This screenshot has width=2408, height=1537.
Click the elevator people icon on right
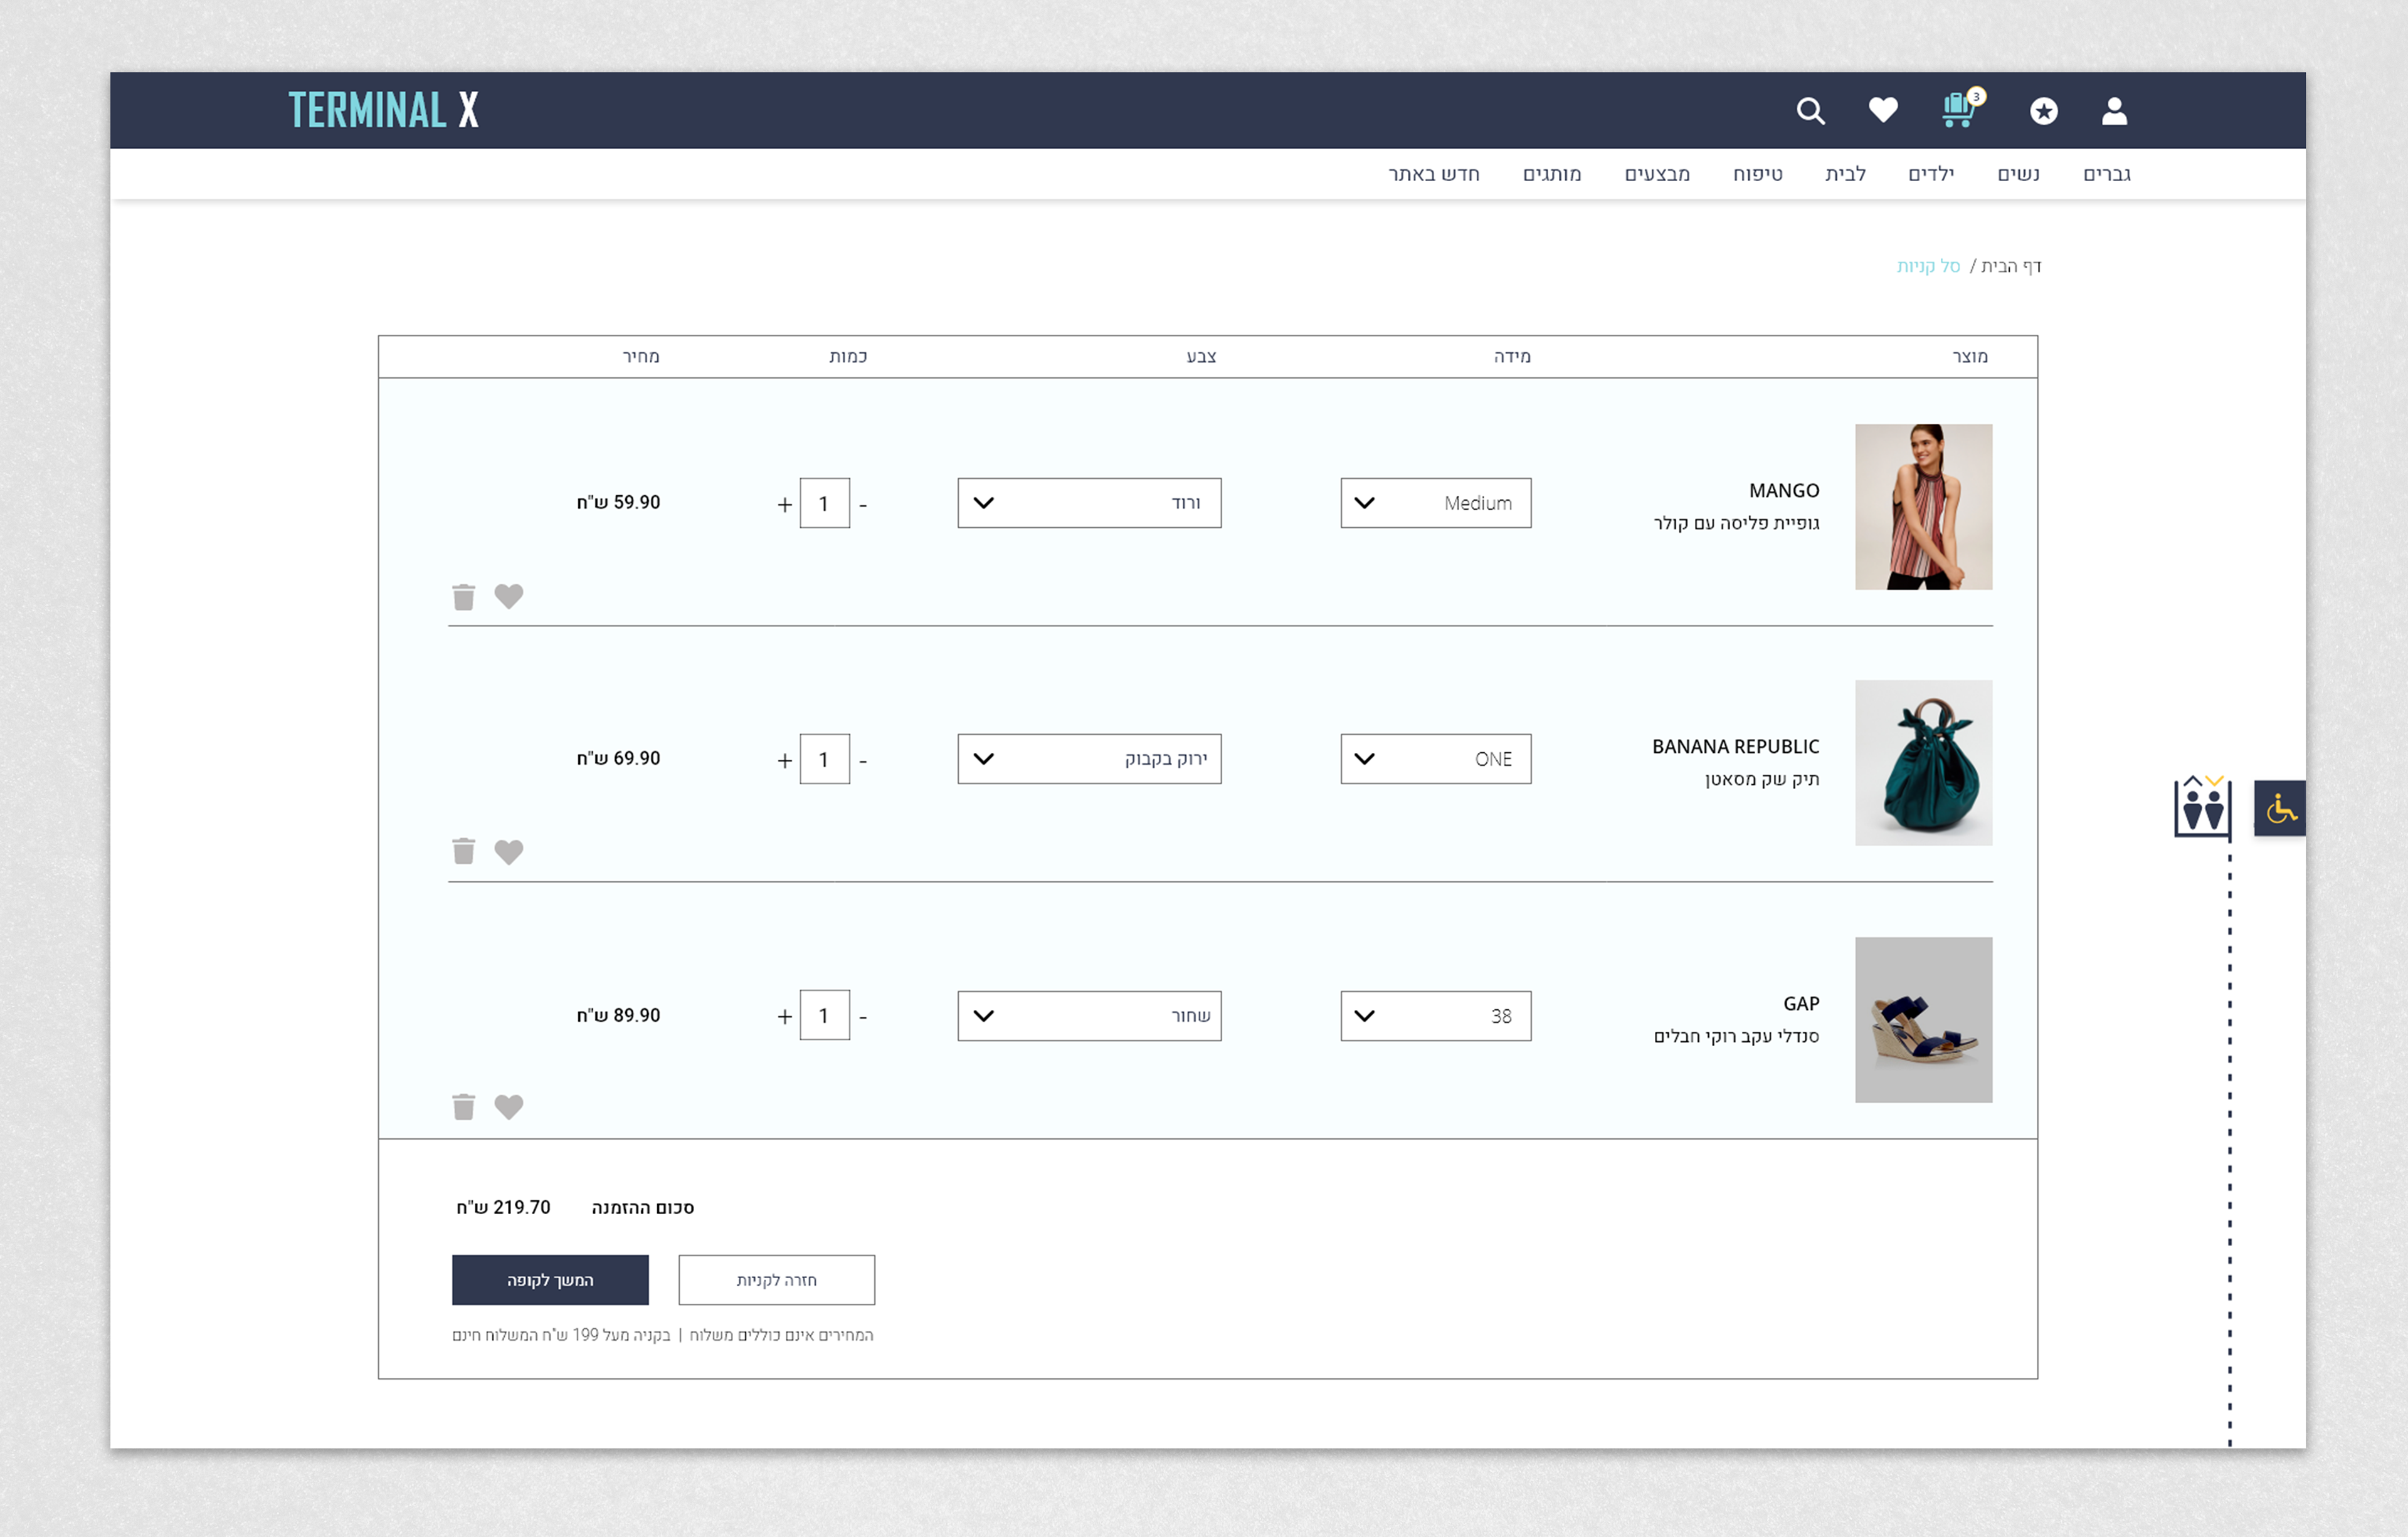pos(2202,805)
